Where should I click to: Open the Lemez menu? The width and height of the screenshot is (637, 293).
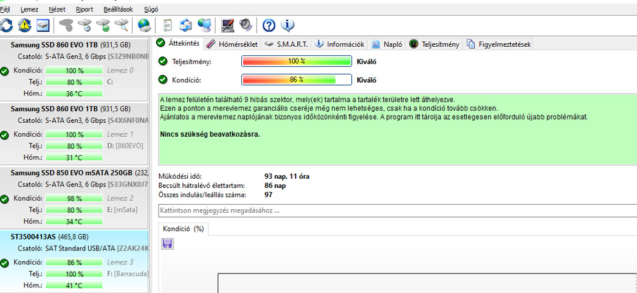point(29,9)
